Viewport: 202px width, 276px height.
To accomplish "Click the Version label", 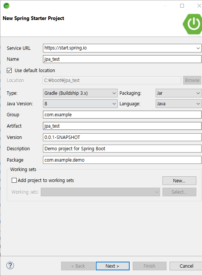I will click(x=14, y=137).
